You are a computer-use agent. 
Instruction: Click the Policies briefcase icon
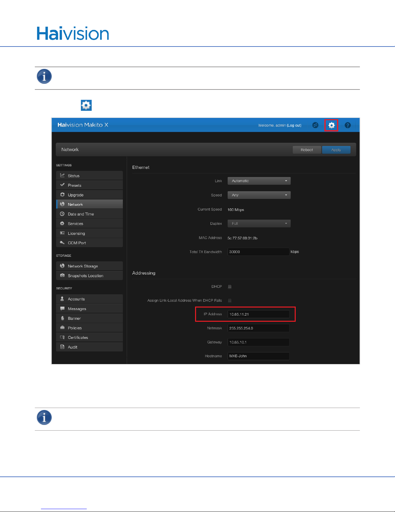tap(62, 328)
